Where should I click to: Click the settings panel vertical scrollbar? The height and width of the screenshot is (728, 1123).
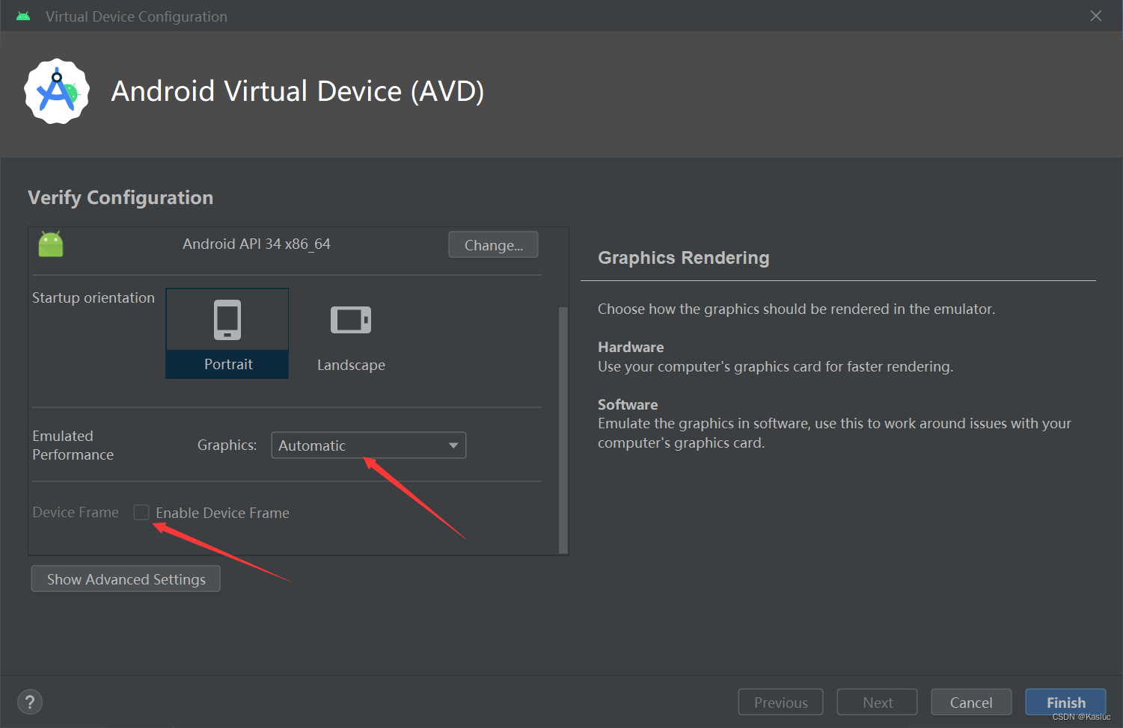click(x=563, y=430)
